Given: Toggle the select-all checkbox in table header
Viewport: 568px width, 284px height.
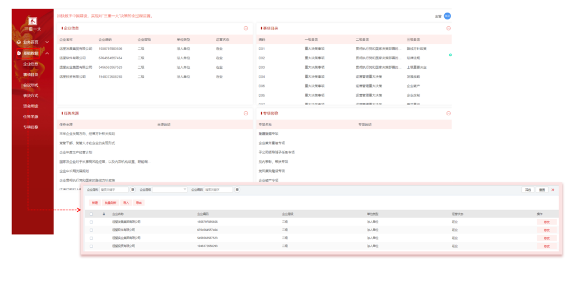Looking at the screenshot, I should pyautogui.click(x=91, y=214).
